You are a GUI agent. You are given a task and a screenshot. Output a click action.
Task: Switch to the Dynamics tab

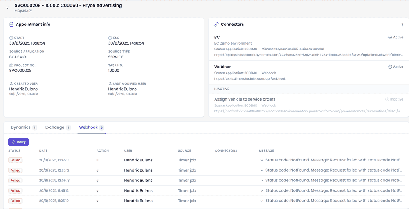(x=24, y=127)
